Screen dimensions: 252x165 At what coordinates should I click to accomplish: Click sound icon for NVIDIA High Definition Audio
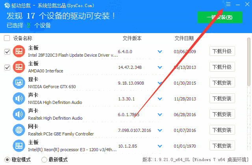coord(19,98)
